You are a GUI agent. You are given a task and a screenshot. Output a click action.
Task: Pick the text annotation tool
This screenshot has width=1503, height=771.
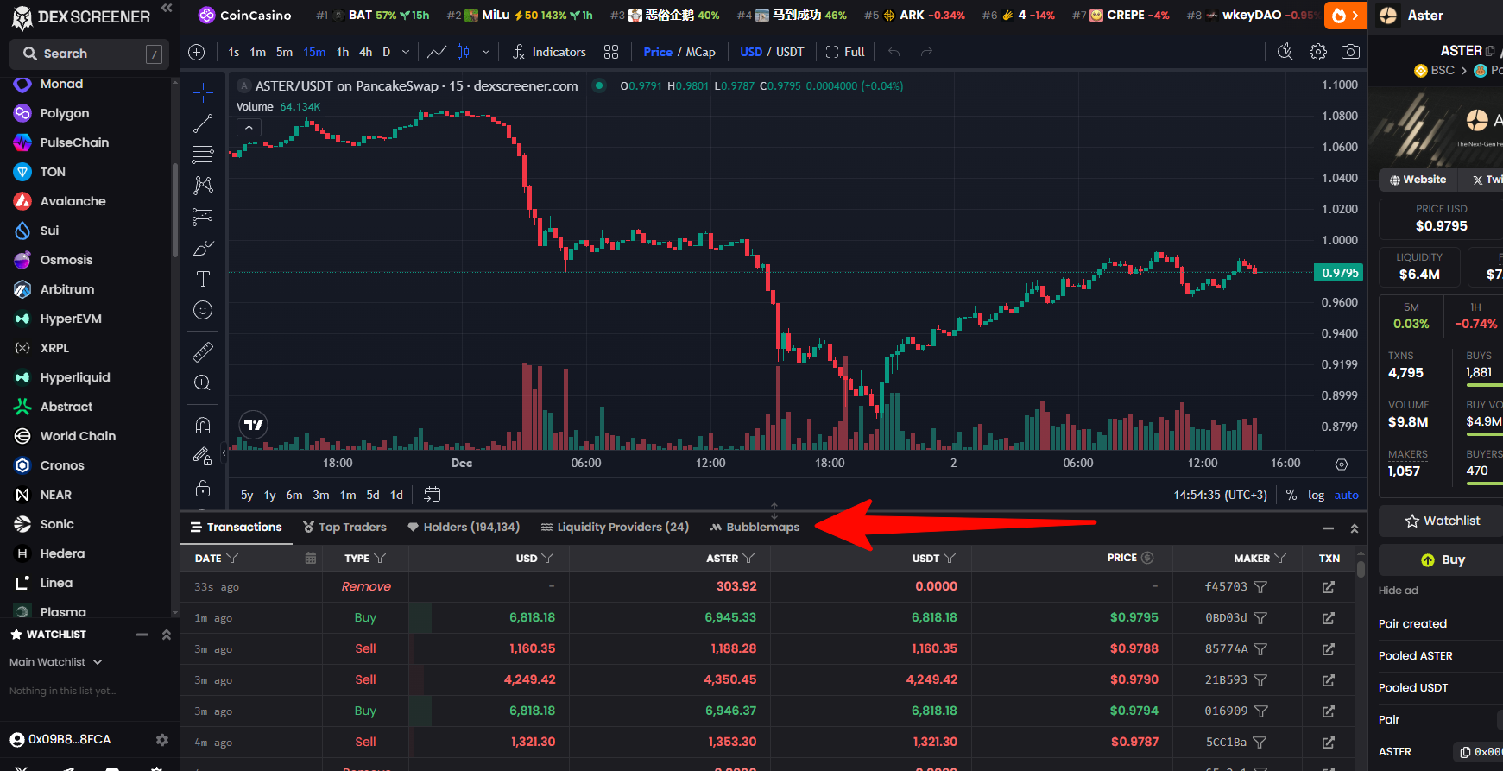click(x=203, y=279)
